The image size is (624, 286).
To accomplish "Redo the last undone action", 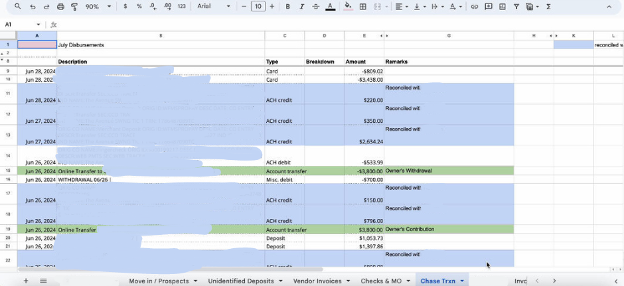I will click(46, 7).
